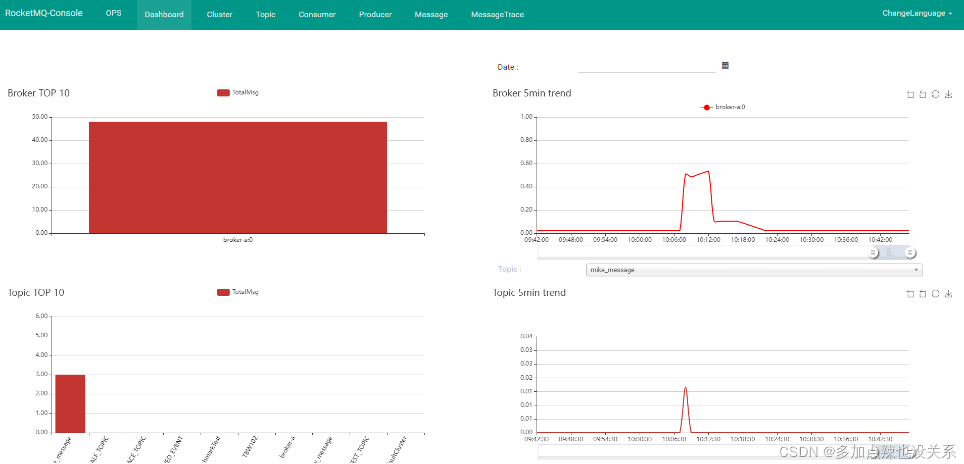Open the Topic tab in navbar
964x464 pixels.
coord(266,15)
